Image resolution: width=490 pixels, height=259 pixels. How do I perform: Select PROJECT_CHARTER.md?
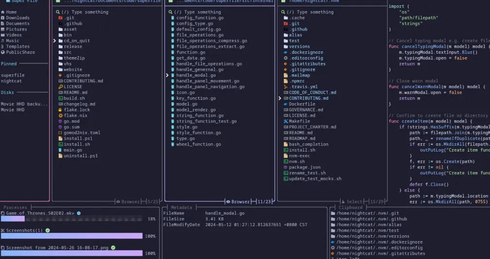pyautogui.click(x=312, y=127)
